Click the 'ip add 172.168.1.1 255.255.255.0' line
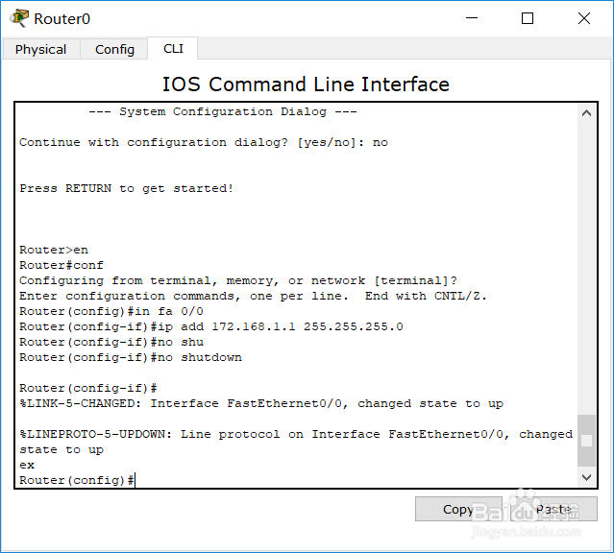This screenshot has height=553, width=614. click(x=211, y=326)
